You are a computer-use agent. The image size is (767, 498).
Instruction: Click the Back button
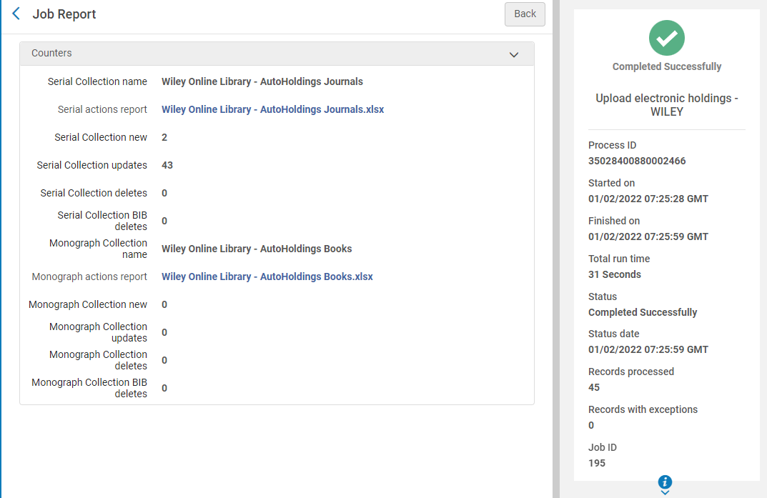(525, 14)
